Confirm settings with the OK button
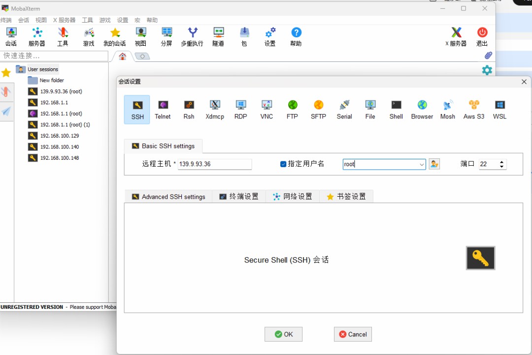Image resolution: width=532 pixels, height=355 pixels. click(283, 334)
